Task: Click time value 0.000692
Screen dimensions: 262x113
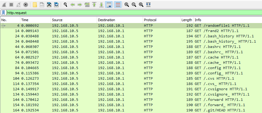Action: tap(30, 26)
